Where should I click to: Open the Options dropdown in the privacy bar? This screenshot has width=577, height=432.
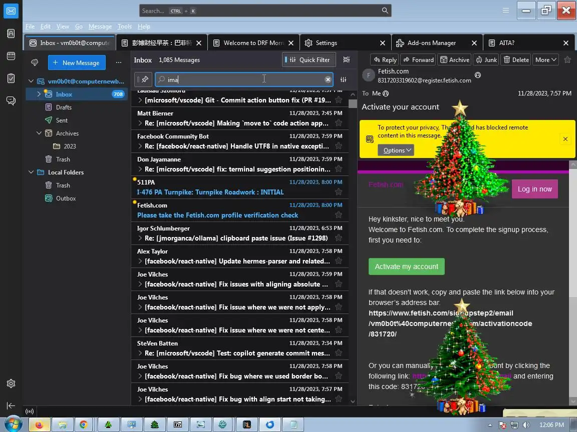coord(396,150)
